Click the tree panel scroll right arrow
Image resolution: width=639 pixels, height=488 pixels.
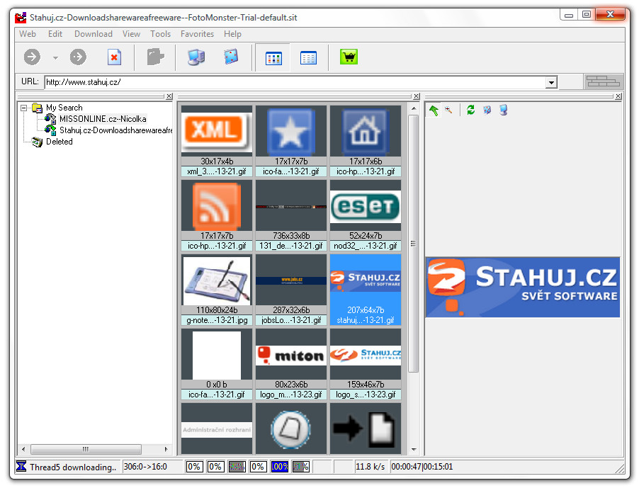point(166,449)
